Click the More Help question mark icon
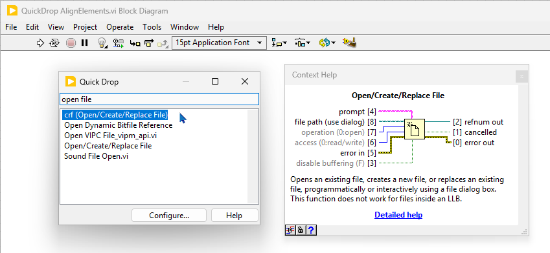This screenshot has width=550, height=253. pyautogui.click(x=311, y=230)
